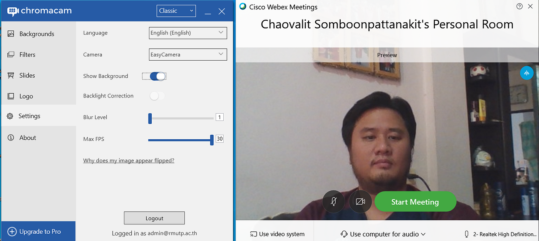The height and width of the screenshot is (241, 539).
Task: Click the Preview label bar in Webex
Action: (x=387, y=55)
